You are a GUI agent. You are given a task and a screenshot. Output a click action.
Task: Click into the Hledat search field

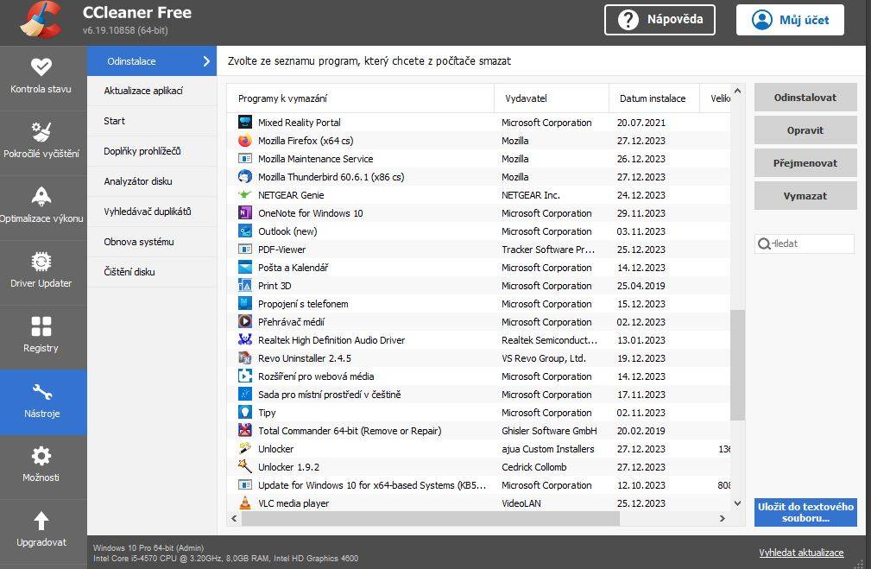pyautogui.click(x=805, y=244)
